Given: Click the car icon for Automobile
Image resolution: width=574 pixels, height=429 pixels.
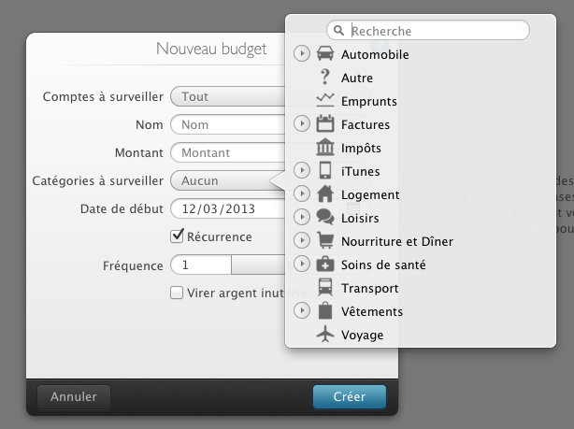Looking at the screenshot, I should 325,54.
